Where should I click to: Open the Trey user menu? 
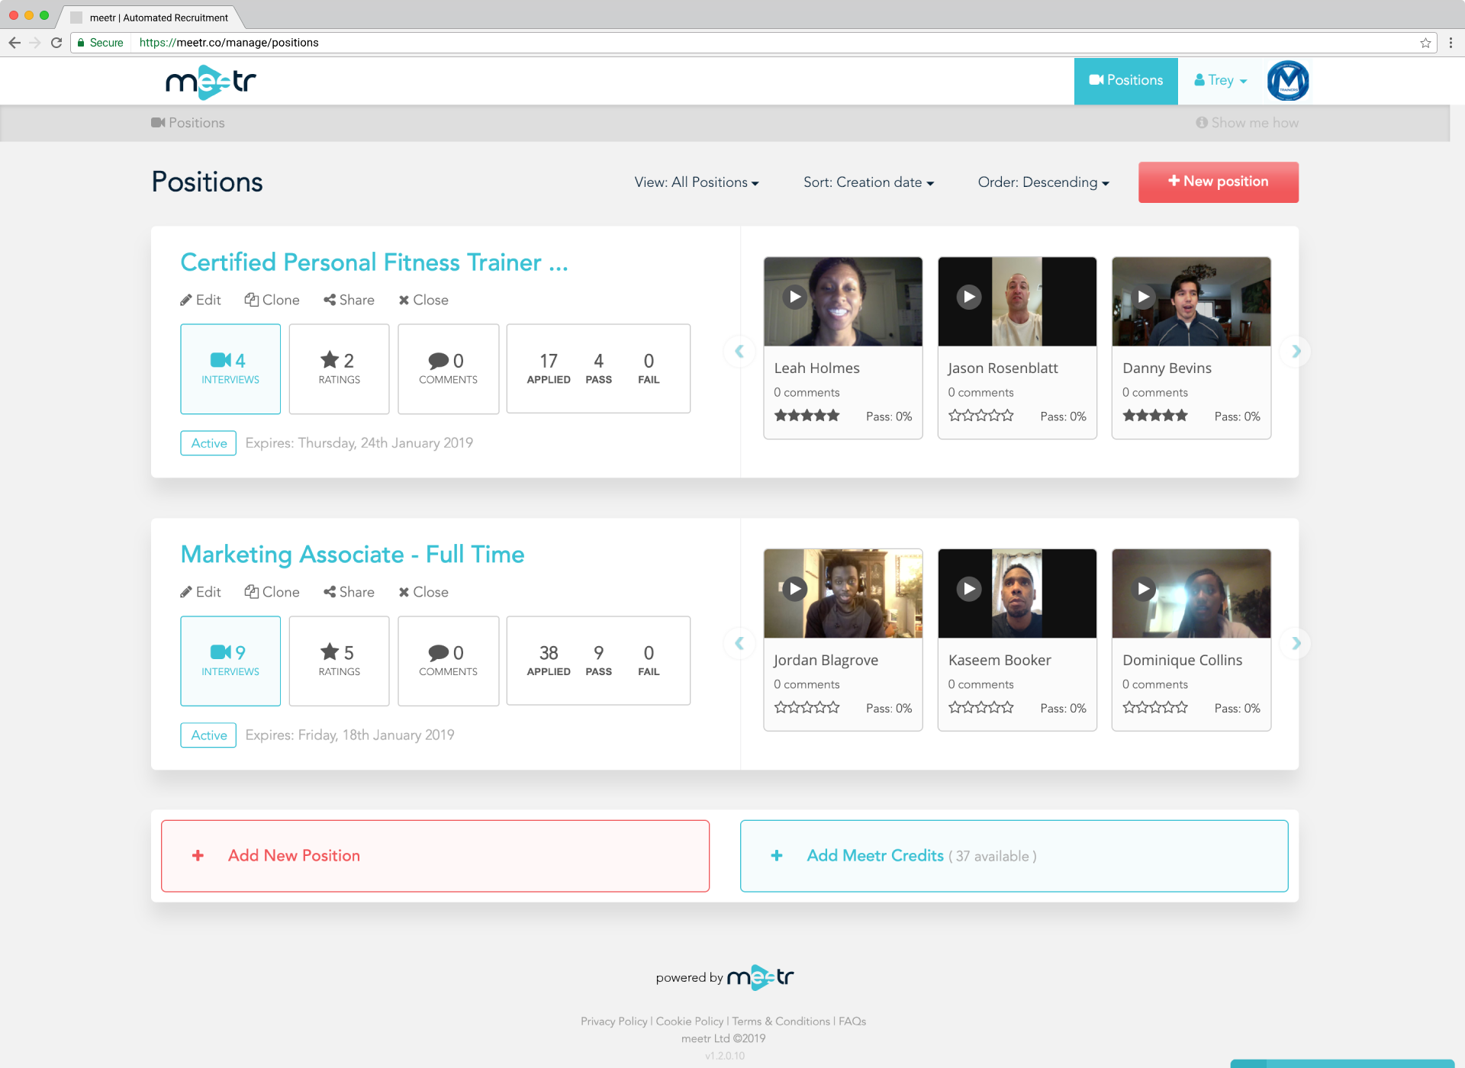[1221, 81]
